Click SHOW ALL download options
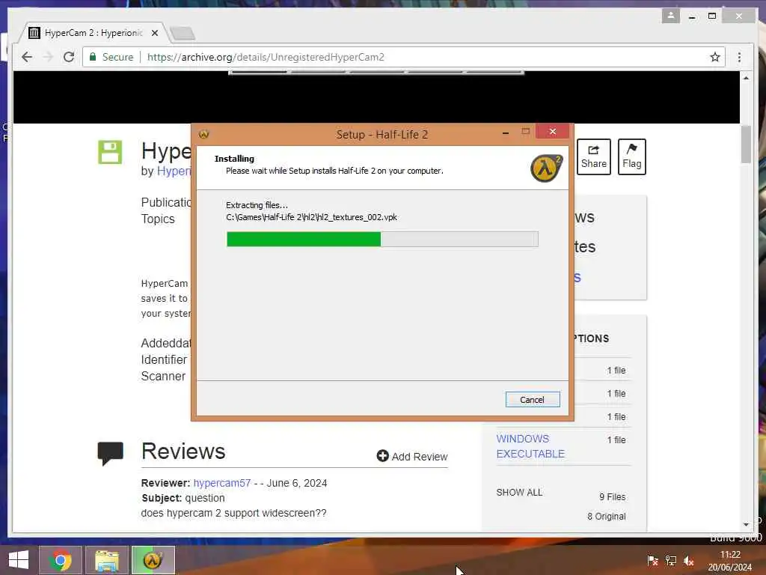Viewport: 766px width, 575px height. (519, 493)
